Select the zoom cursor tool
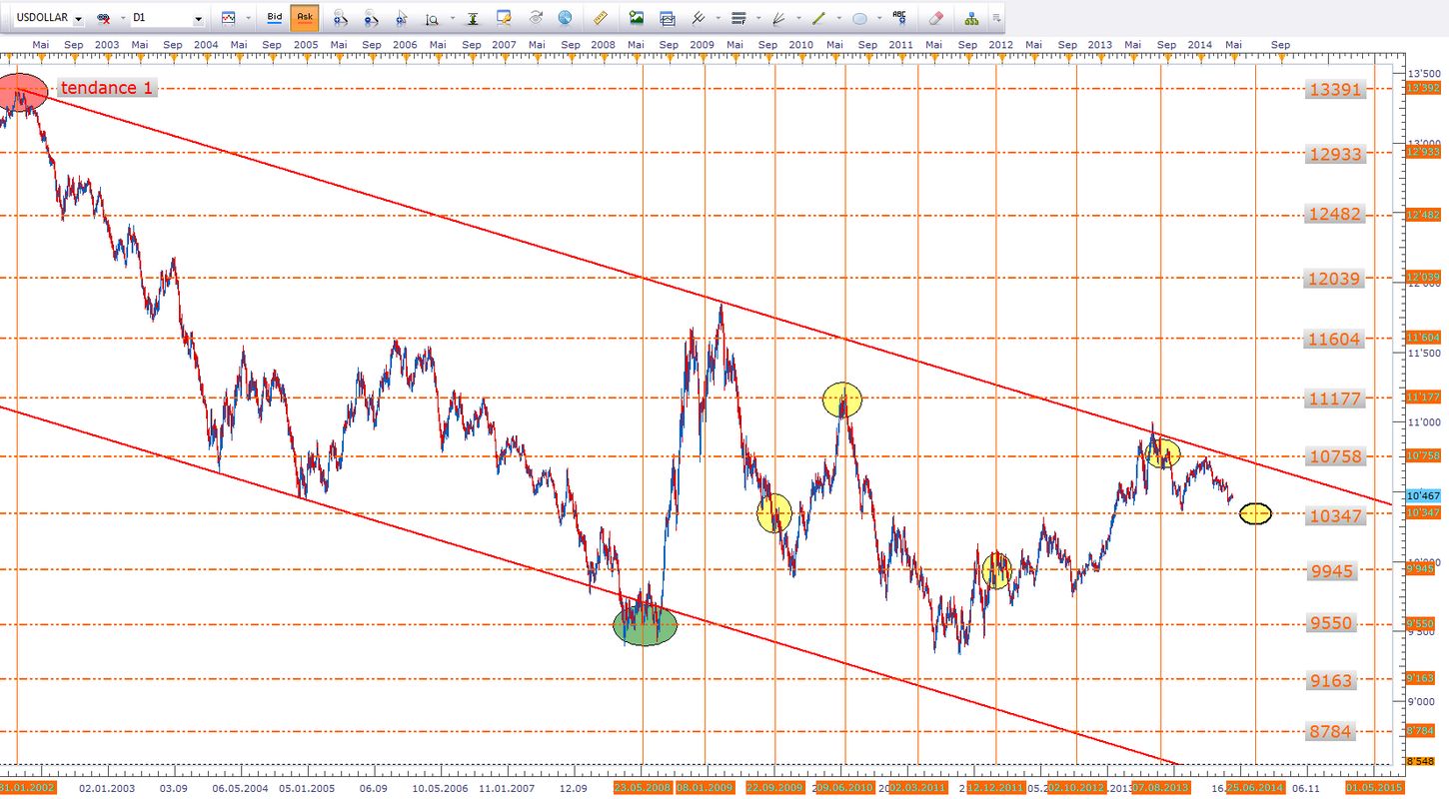This screenshot has width=1449, height=799. click(402, 18)
